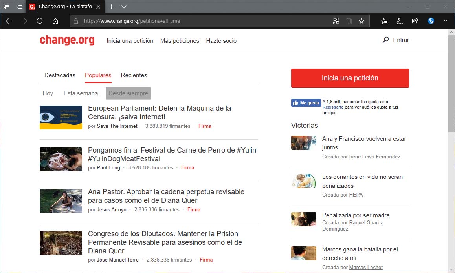Open the Penalizada por ser madre thumbnail
The image size is (455, 273).
[303, 219]
